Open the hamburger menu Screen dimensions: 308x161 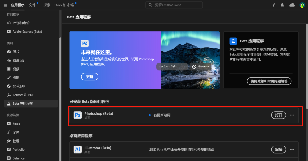pos(5,5)
